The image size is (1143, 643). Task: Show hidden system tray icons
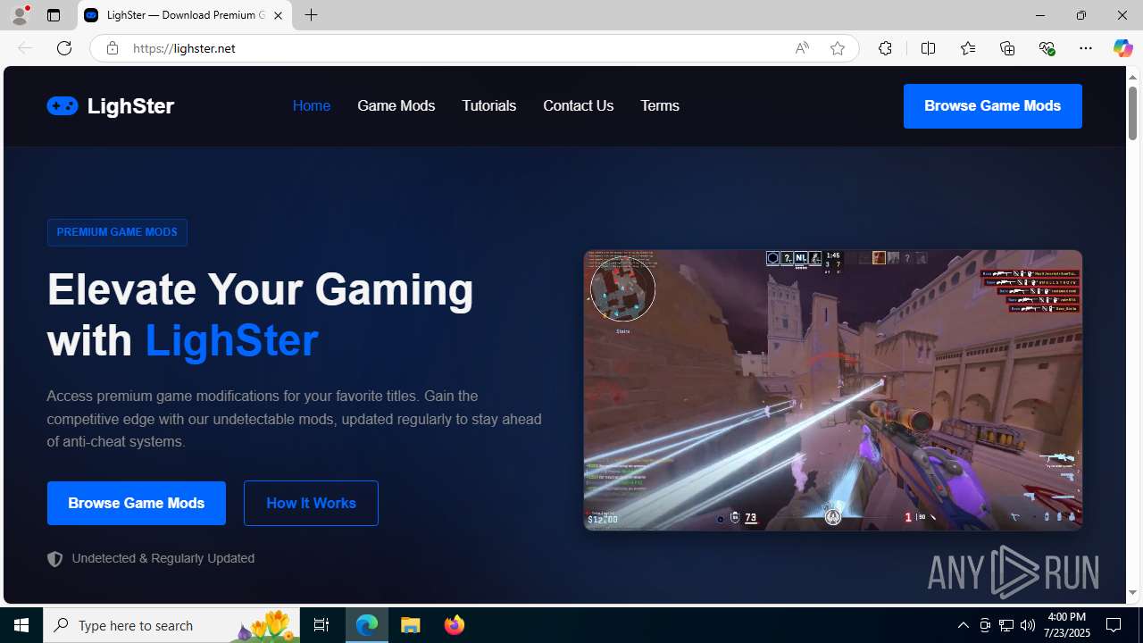963,625
